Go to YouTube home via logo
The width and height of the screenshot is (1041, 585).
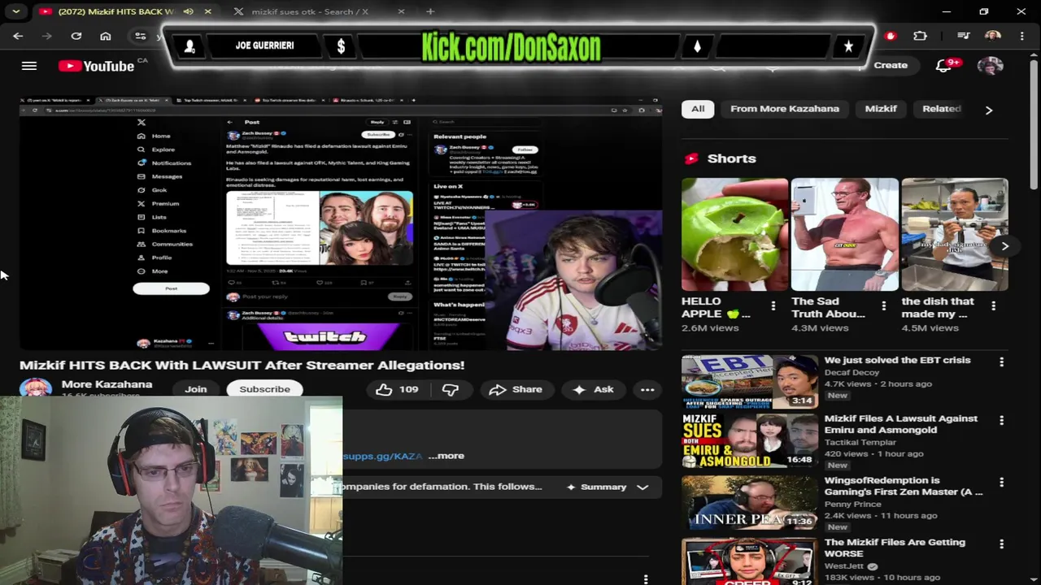[96, 66]
